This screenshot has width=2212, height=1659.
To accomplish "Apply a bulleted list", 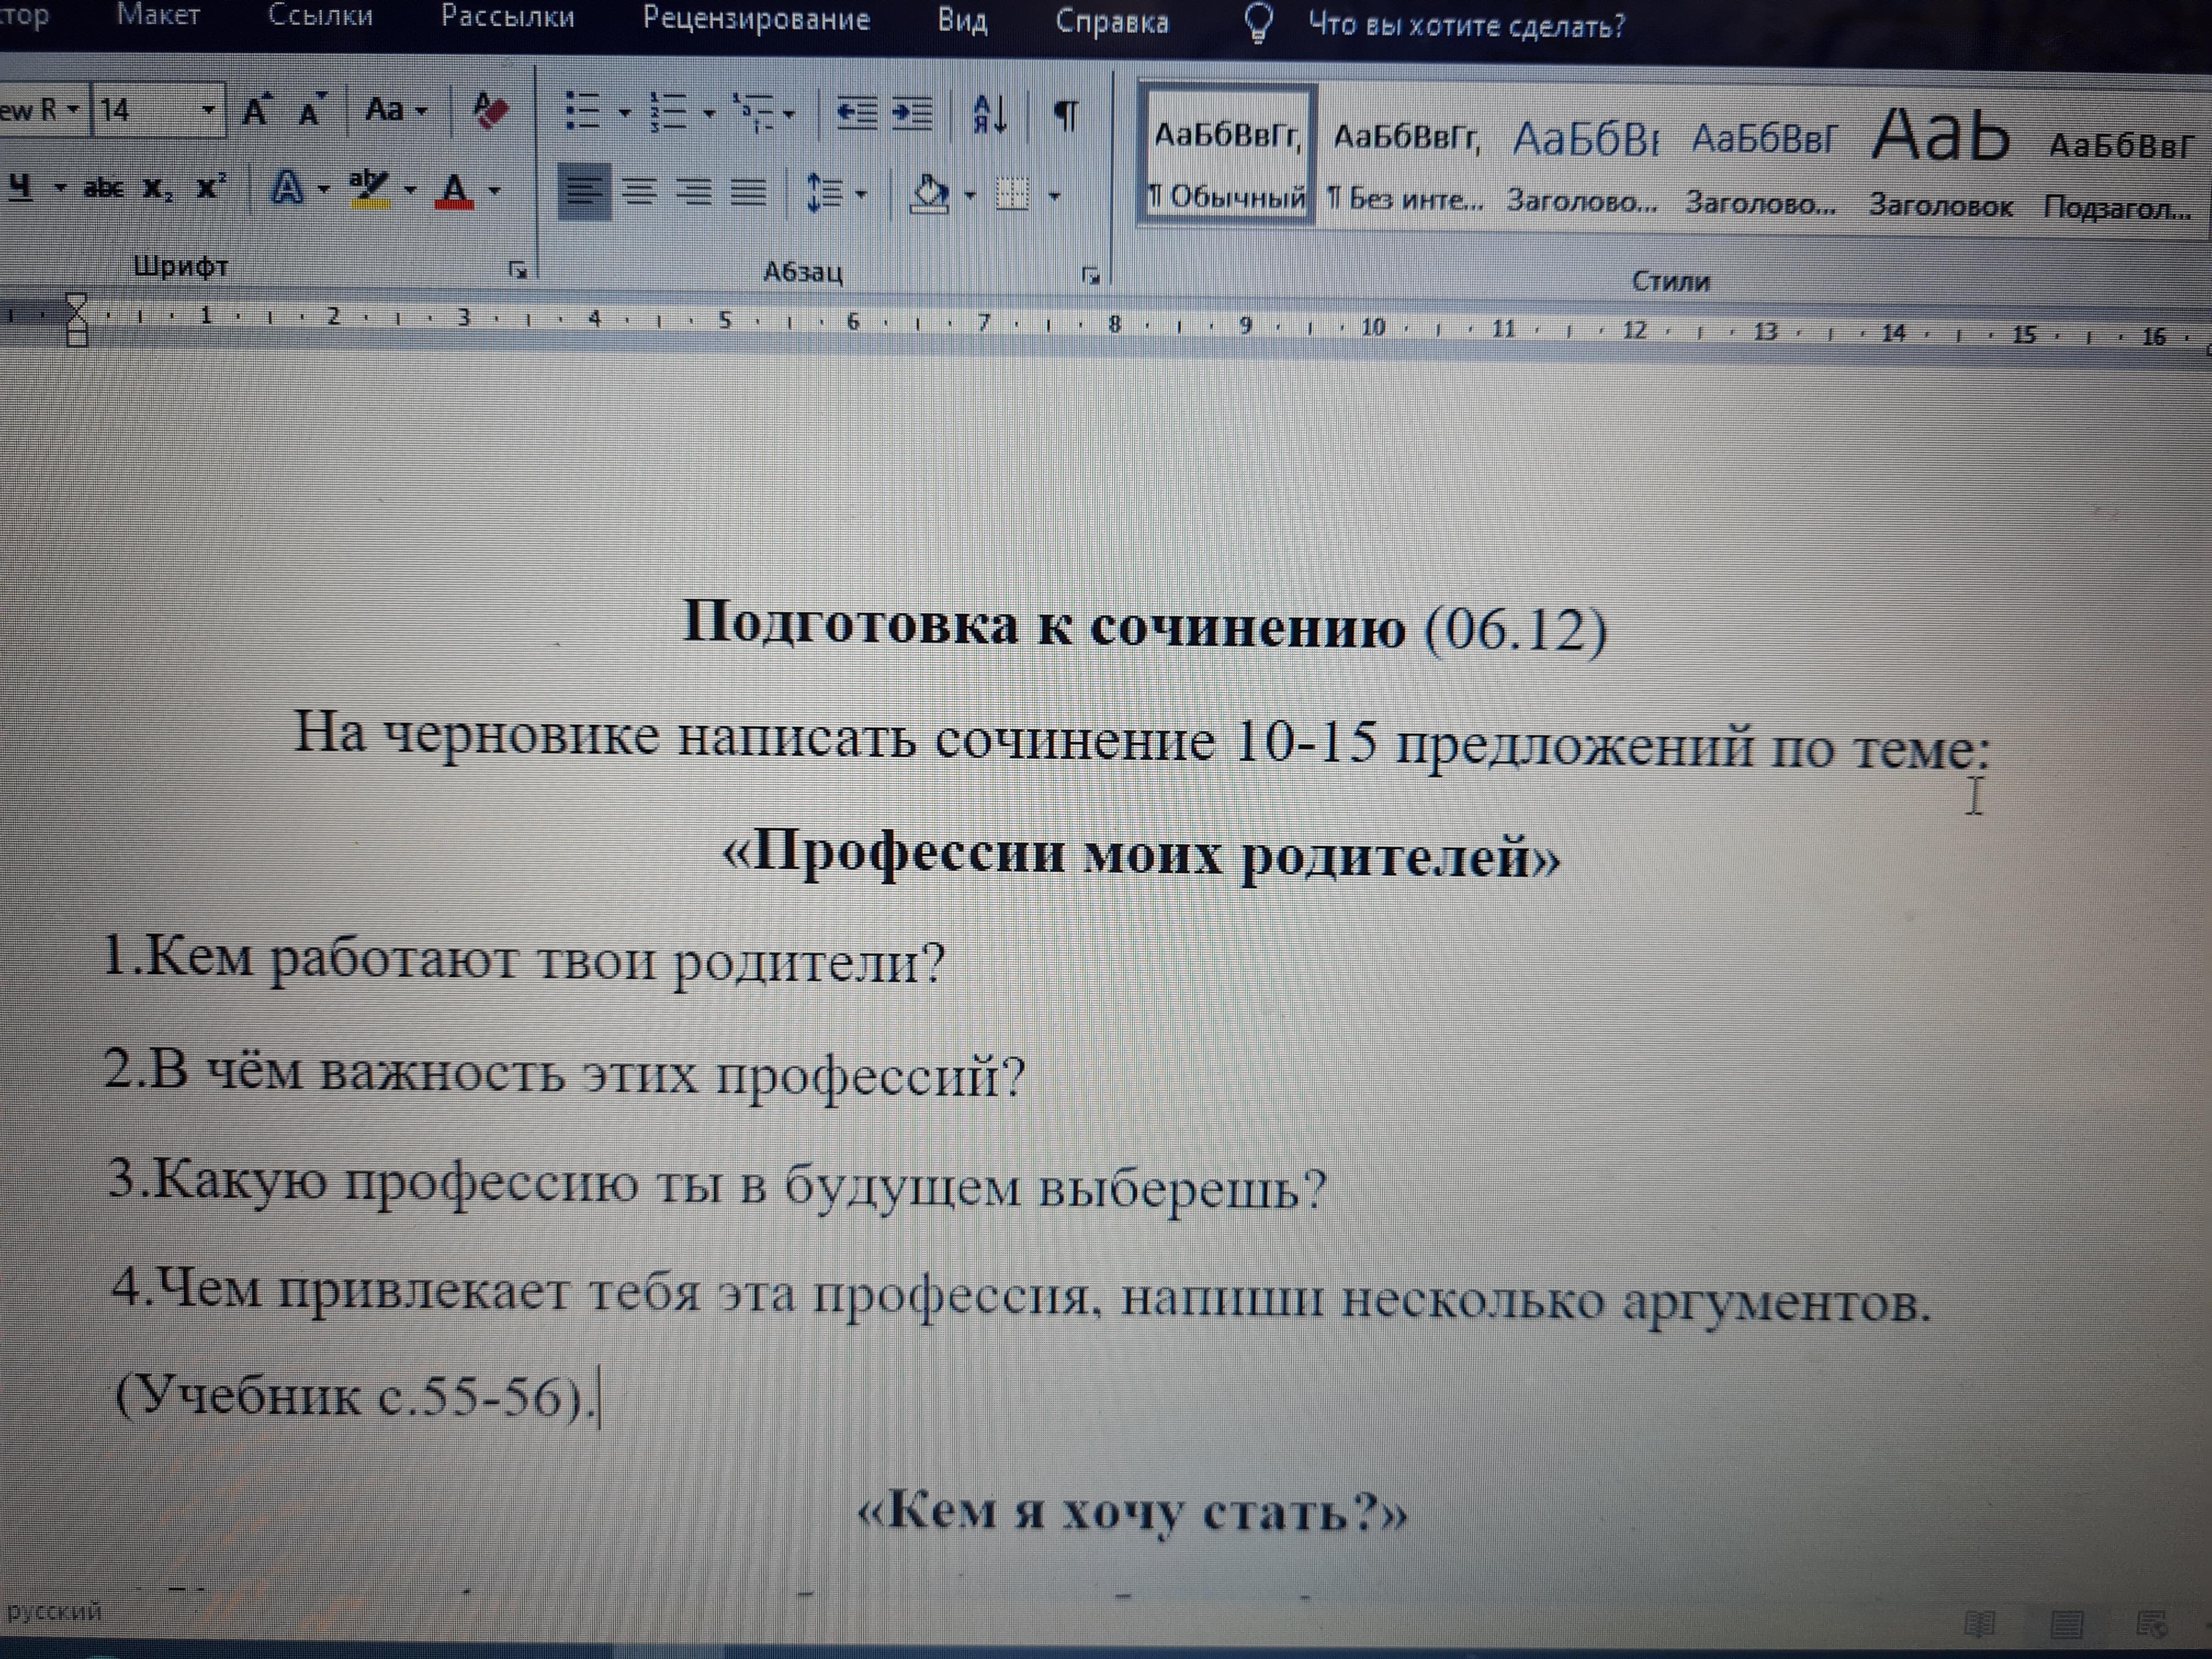I will [x=582, y=111].
